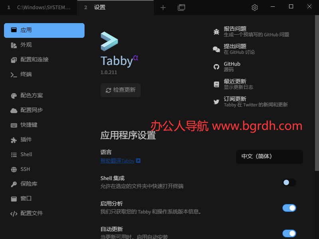Click the swatch icon beside 外观

14,45
